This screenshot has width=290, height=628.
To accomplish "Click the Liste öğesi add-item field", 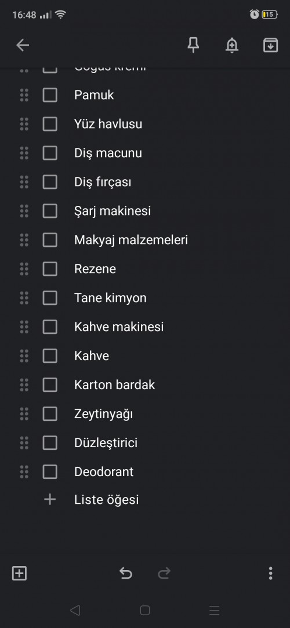I will click(x=107, y=500).
